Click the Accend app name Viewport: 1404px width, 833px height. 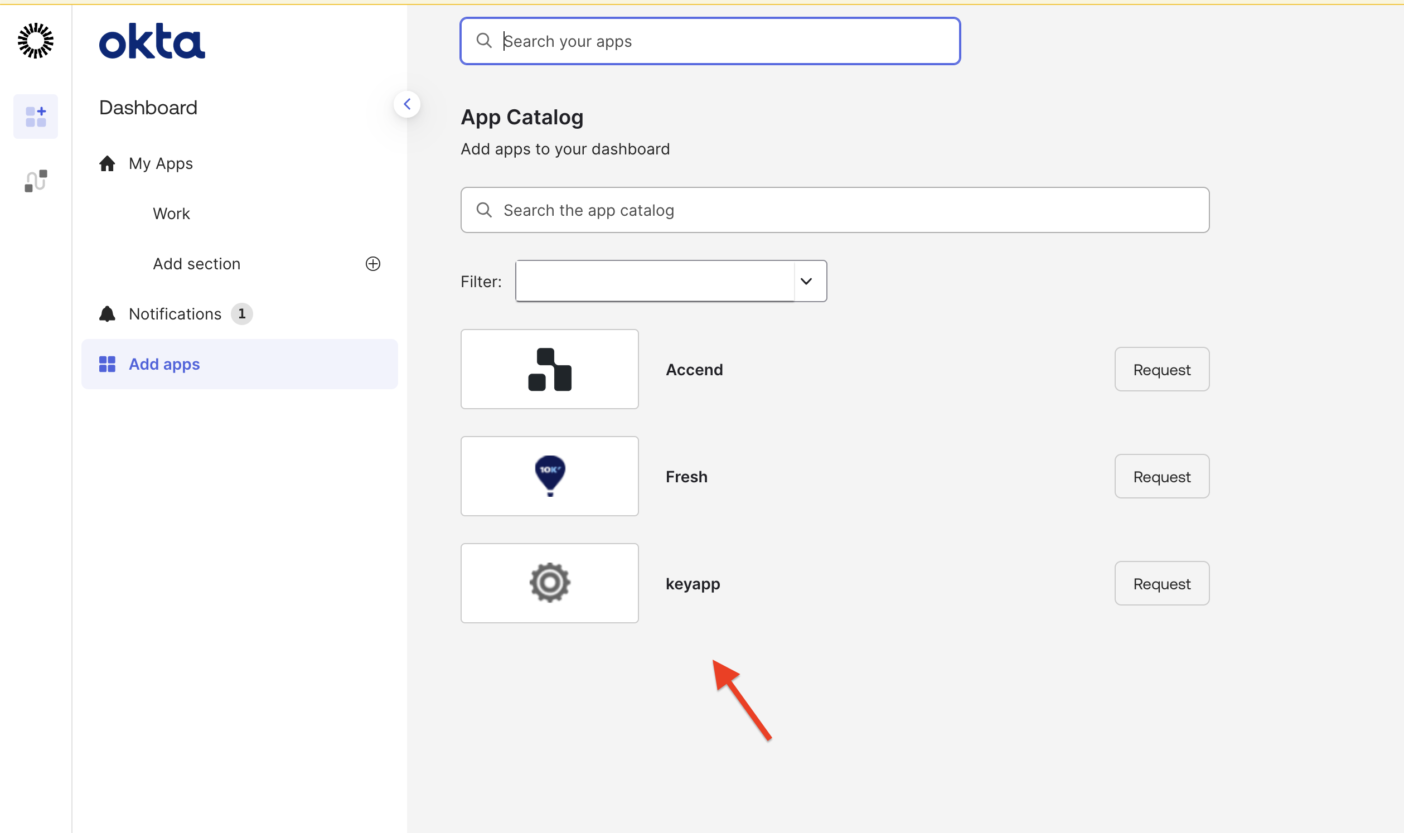click(694, 369)
